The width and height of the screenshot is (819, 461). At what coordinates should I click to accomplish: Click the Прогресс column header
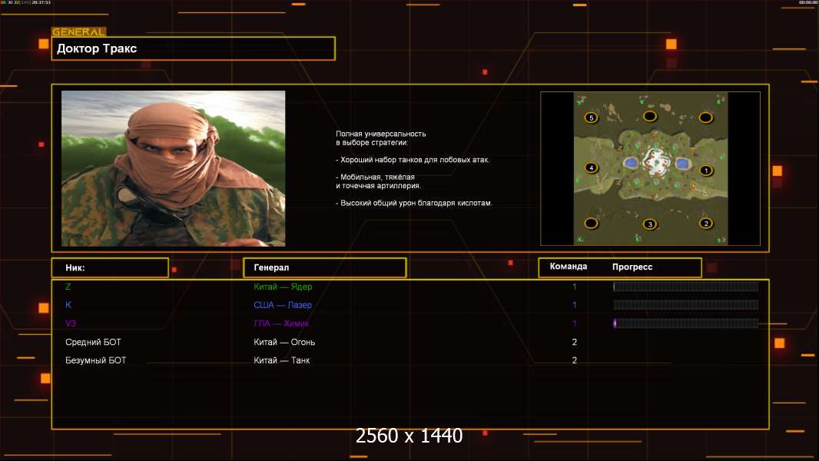(632, 267)
